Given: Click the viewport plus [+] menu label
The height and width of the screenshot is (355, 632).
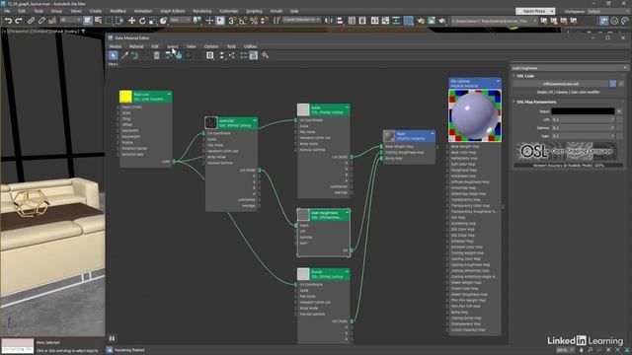Looking at the screenshot, I should 4,31.
